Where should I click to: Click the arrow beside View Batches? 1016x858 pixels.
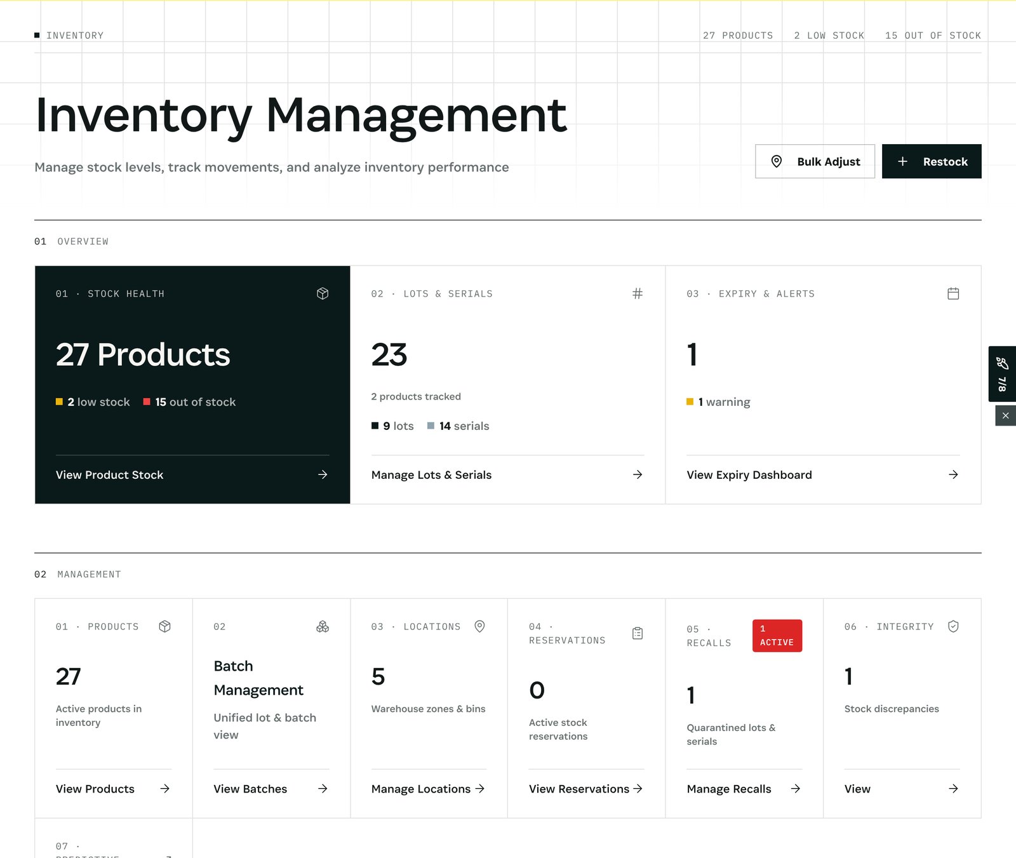323,789
